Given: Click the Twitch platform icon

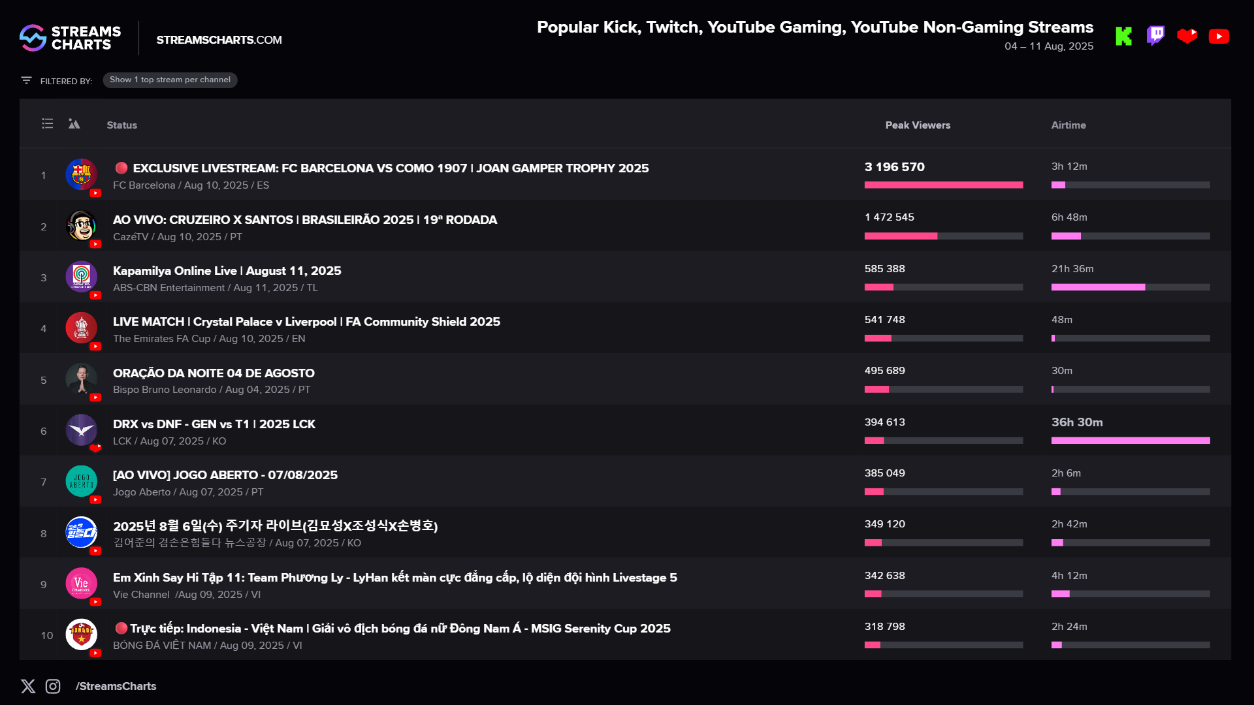Looking at the screenshot, I should (1155, 36).
